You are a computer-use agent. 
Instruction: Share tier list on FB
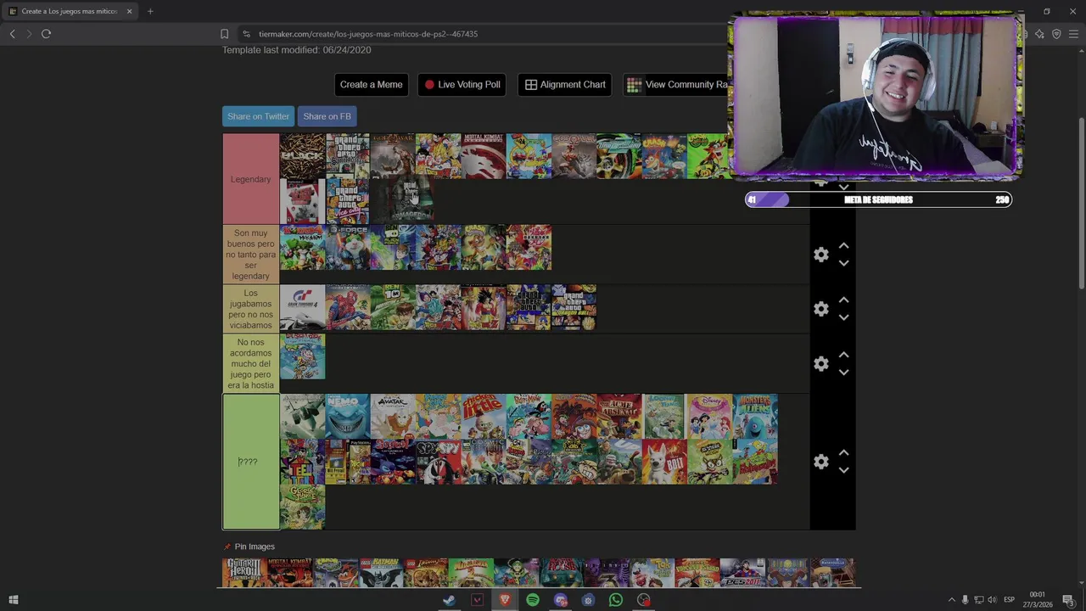point(327,116)
